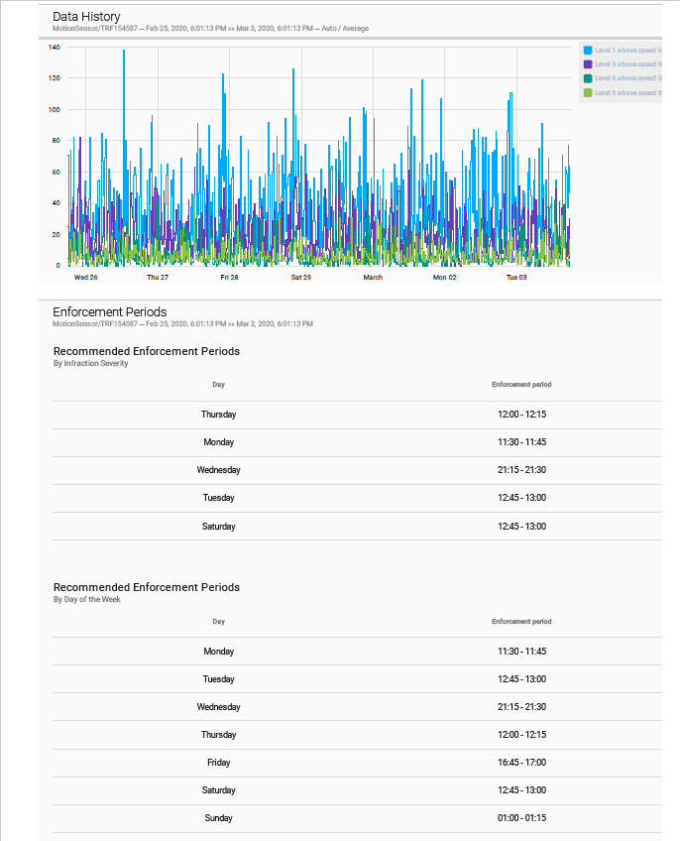This screenshot has height=841, width=680.
Task: Click the 'Data History' heading
Action: (x=86, y=17)
